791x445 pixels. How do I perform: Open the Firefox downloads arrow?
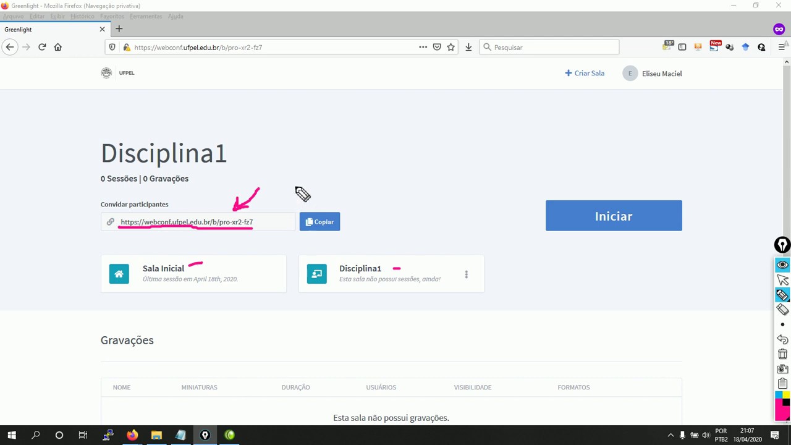tap(468, 47)
